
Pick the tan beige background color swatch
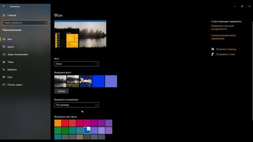[x=79, y=137]
